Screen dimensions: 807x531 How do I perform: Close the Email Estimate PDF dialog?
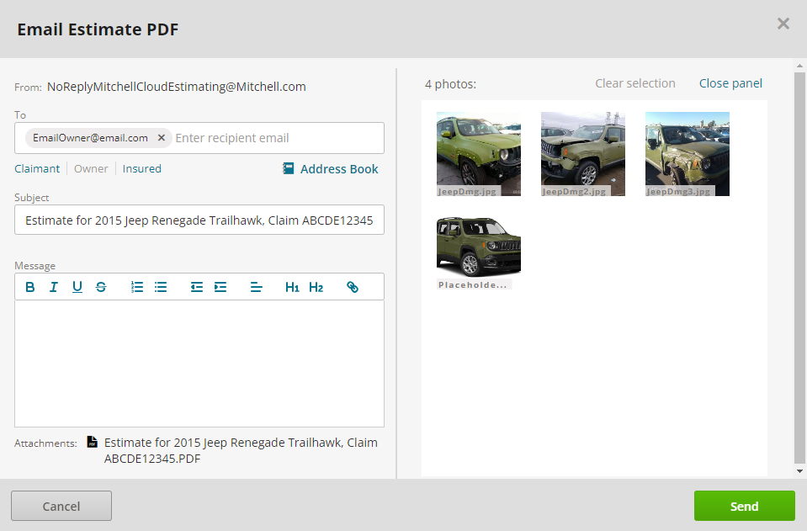[783, 24]
